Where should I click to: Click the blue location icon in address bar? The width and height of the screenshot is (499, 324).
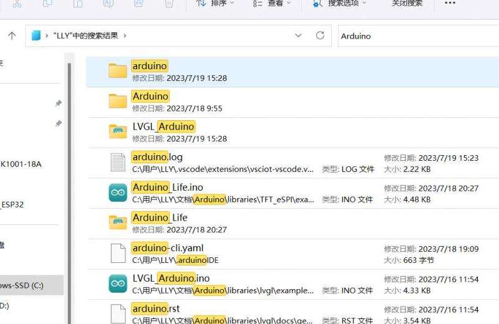36,36
